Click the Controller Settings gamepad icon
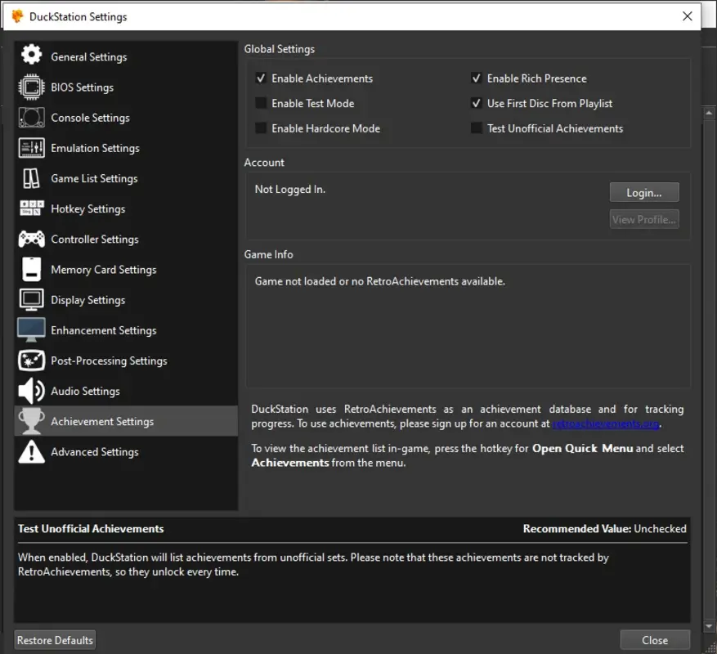The height and width of the screenshot is (654, 717). tap(30, 239)
